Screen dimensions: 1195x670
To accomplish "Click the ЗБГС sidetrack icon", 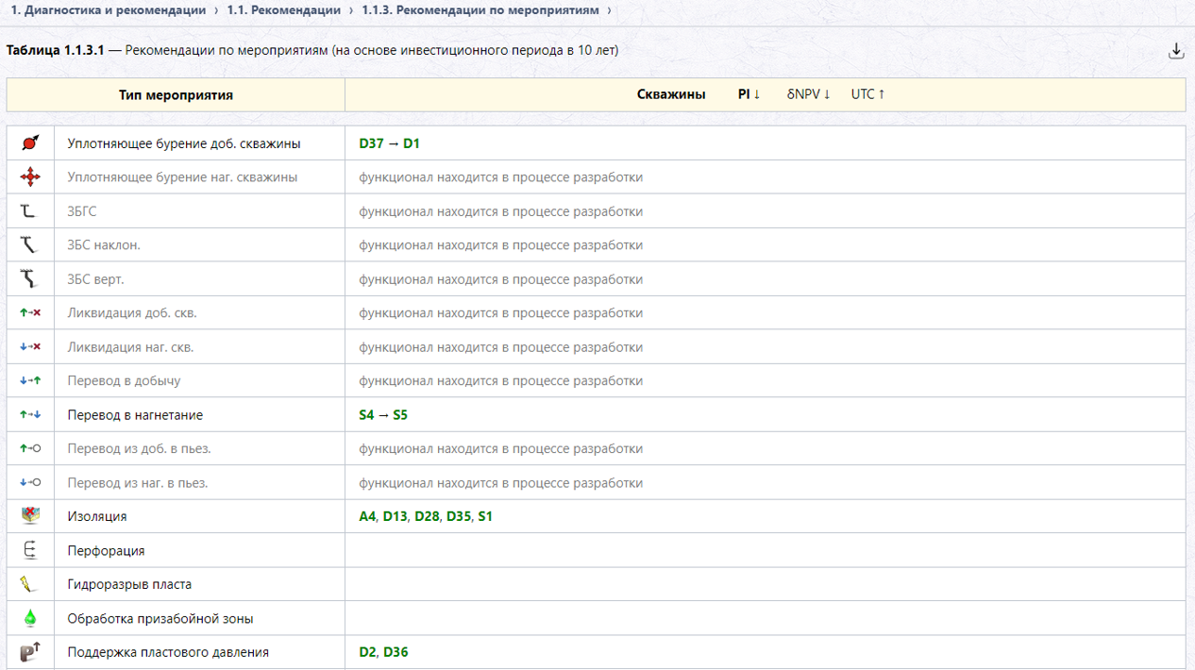I will coord(28,211).
